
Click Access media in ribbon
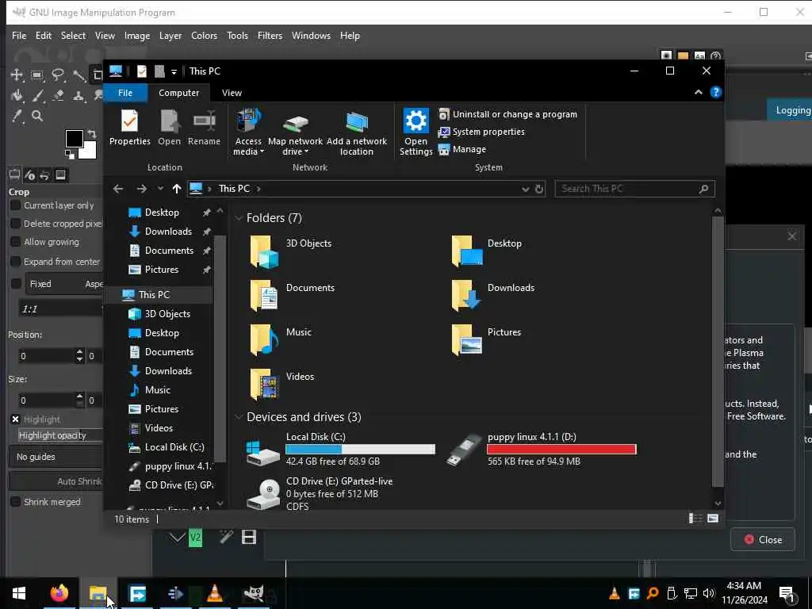point(248,132)
